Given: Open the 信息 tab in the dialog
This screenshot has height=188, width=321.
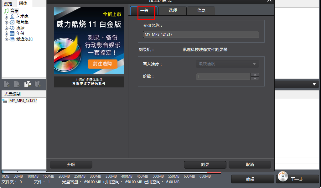Looking at the screenshot, I should click(x=201, y=10).
